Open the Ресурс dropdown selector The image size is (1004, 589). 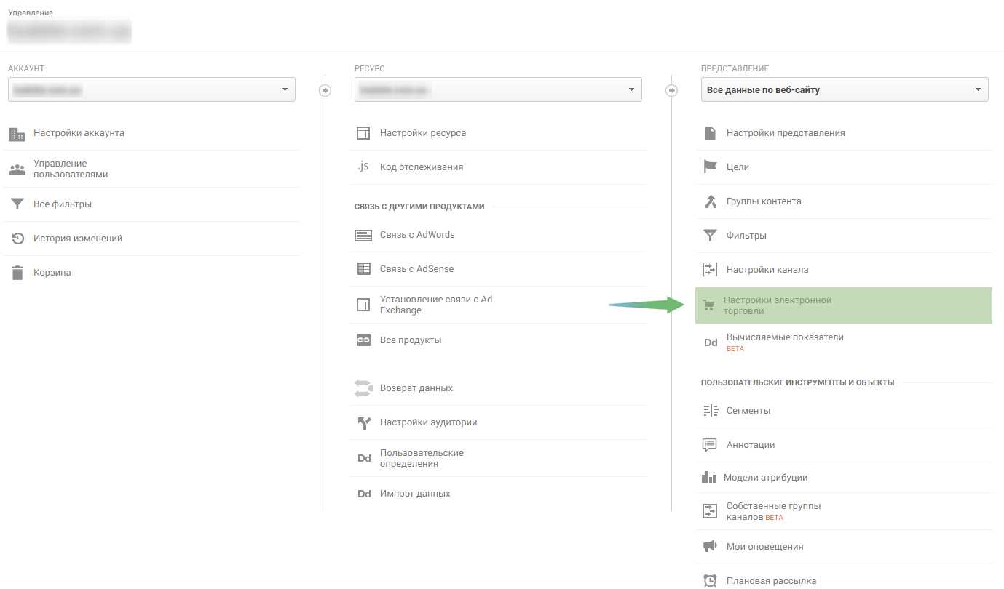click(498, 90)
